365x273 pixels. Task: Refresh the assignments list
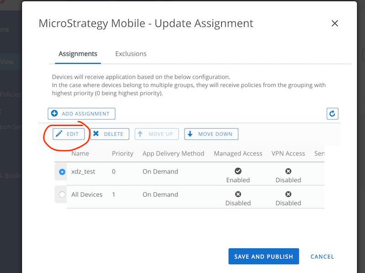click(x=332, y=114)
